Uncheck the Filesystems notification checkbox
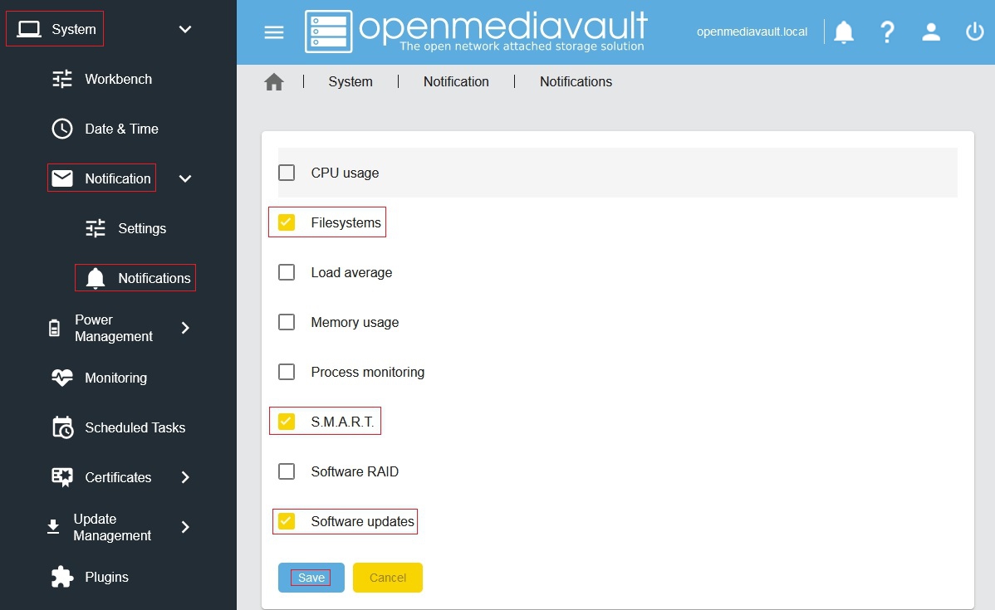 [287, 222]
